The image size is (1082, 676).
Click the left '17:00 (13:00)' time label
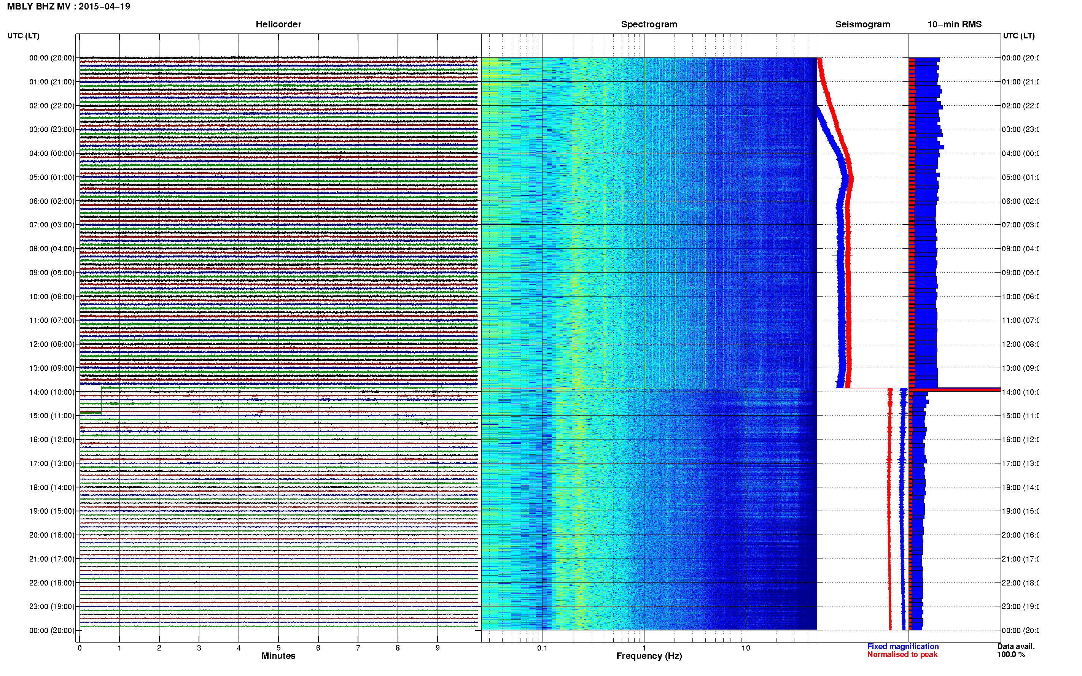click(52, 463)
